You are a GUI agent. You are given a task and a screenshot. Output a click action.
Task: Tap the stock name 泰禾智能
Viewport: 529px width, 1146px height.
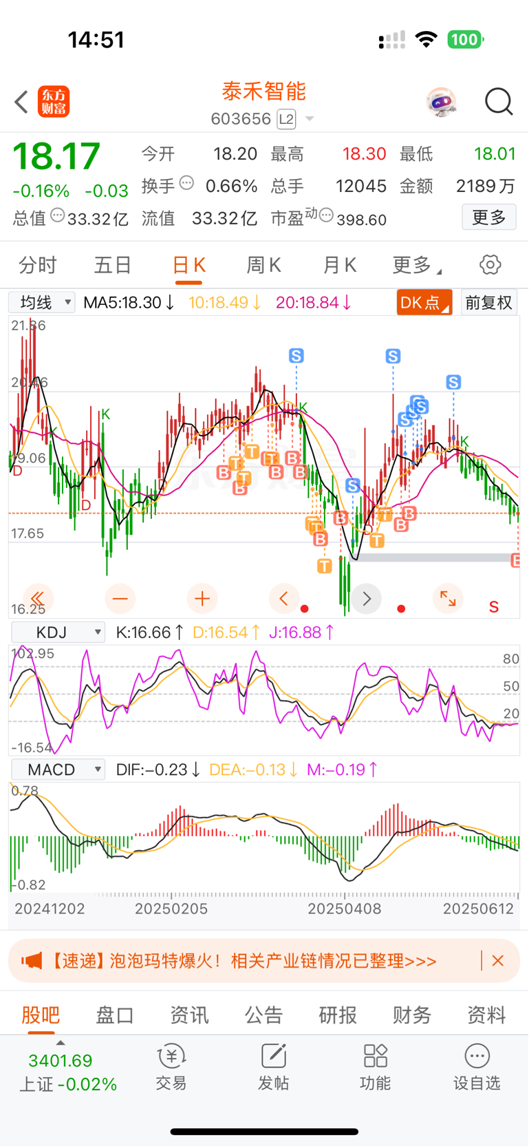pyautogui.click(x=264, y=92)
